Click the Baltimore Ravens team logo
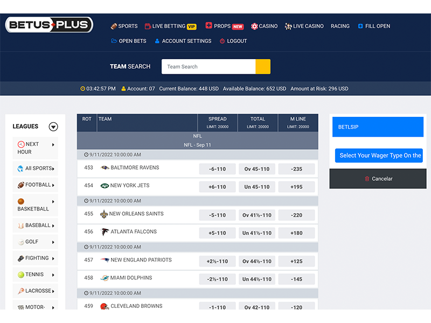 point(105,167)
